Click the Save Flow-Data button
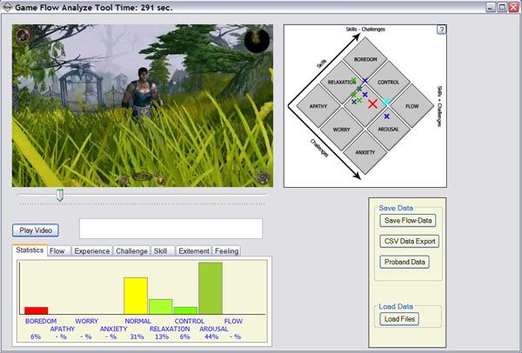This screenshot has width=522, height=353. tap(408, 221)
